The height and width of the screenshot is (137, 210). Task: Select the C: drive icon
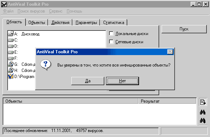click(x=11, y=40)
